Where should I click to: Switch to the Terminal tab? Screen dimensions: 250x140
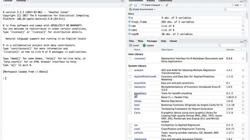pyautogui.click(x=21, y=1)
